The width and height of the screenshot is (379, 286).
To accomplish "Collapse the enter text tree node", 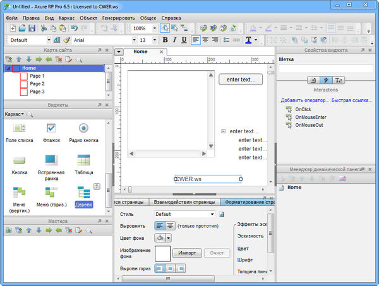I will [x=224, y=131].
